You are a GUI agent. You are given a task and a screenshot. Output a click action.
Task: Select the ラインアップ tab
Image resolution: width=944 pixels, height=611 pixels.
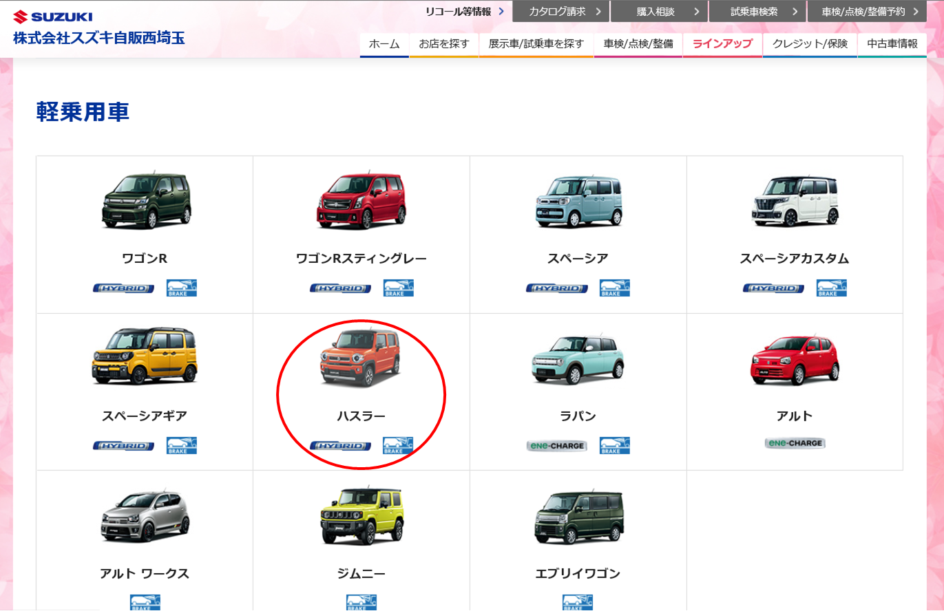(x=722, y=44)
